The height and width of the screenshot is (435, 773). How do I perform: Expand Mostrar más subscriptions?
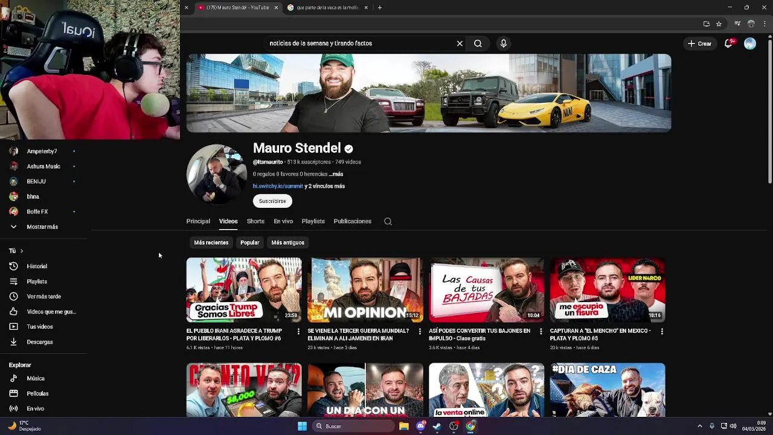pyautogui.click(x=42, y=227)
